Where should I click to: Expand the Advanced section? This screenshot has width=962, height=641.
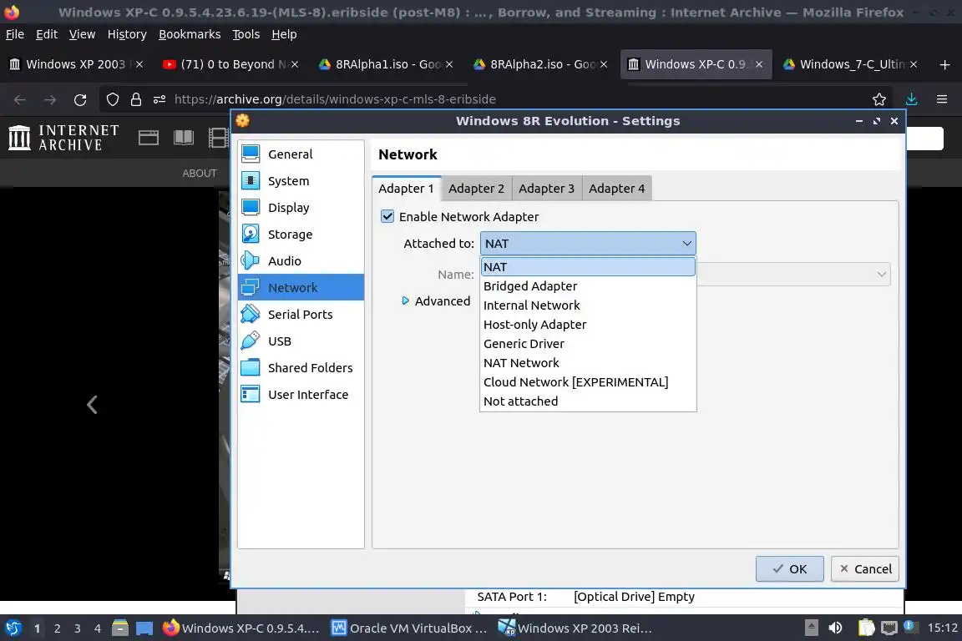click(436, 300)
